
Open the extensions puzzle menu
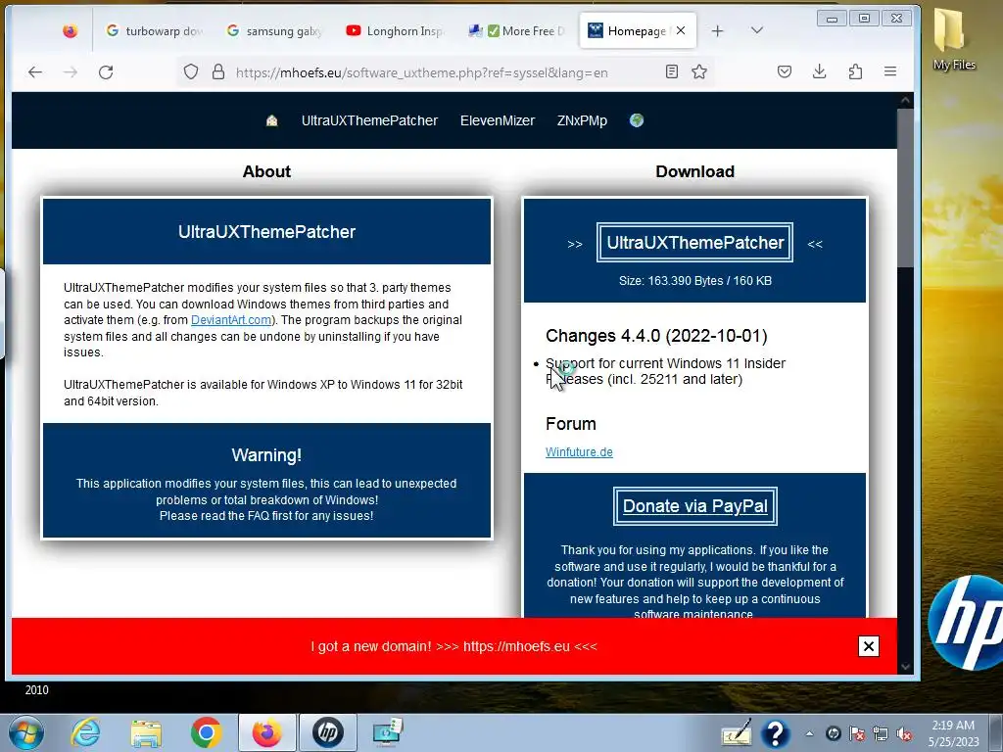click(855, 71)
